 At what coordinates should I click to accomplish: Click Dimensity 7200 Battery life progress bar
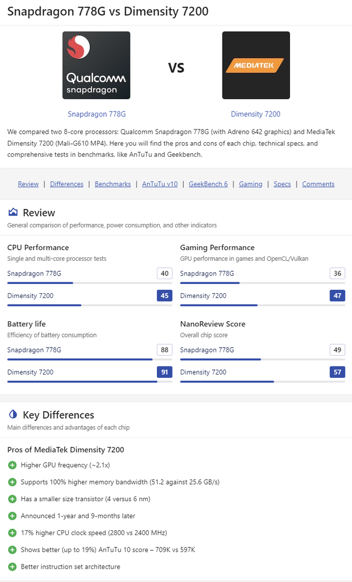(90, 382)
